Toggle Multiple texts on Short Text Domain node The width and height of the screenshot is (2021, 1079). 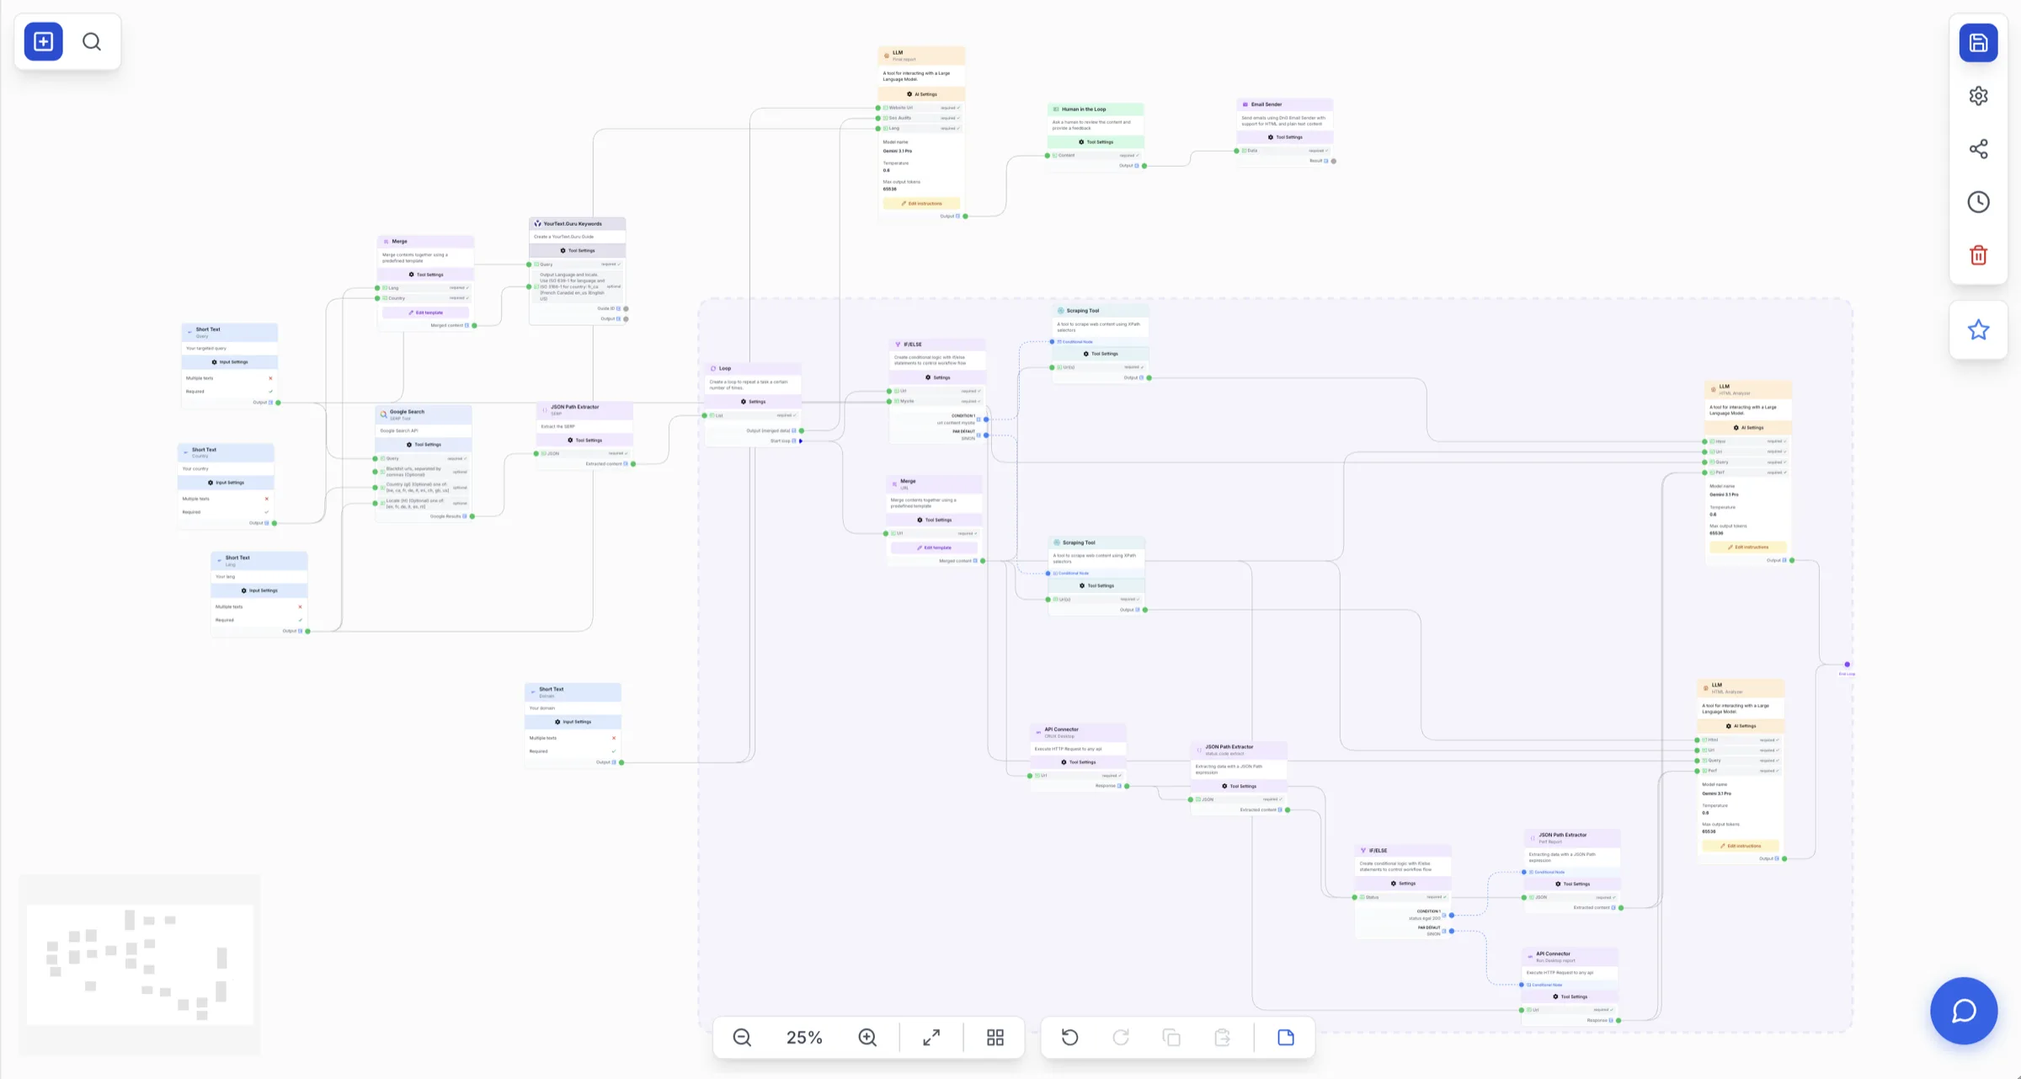(613, 738)
